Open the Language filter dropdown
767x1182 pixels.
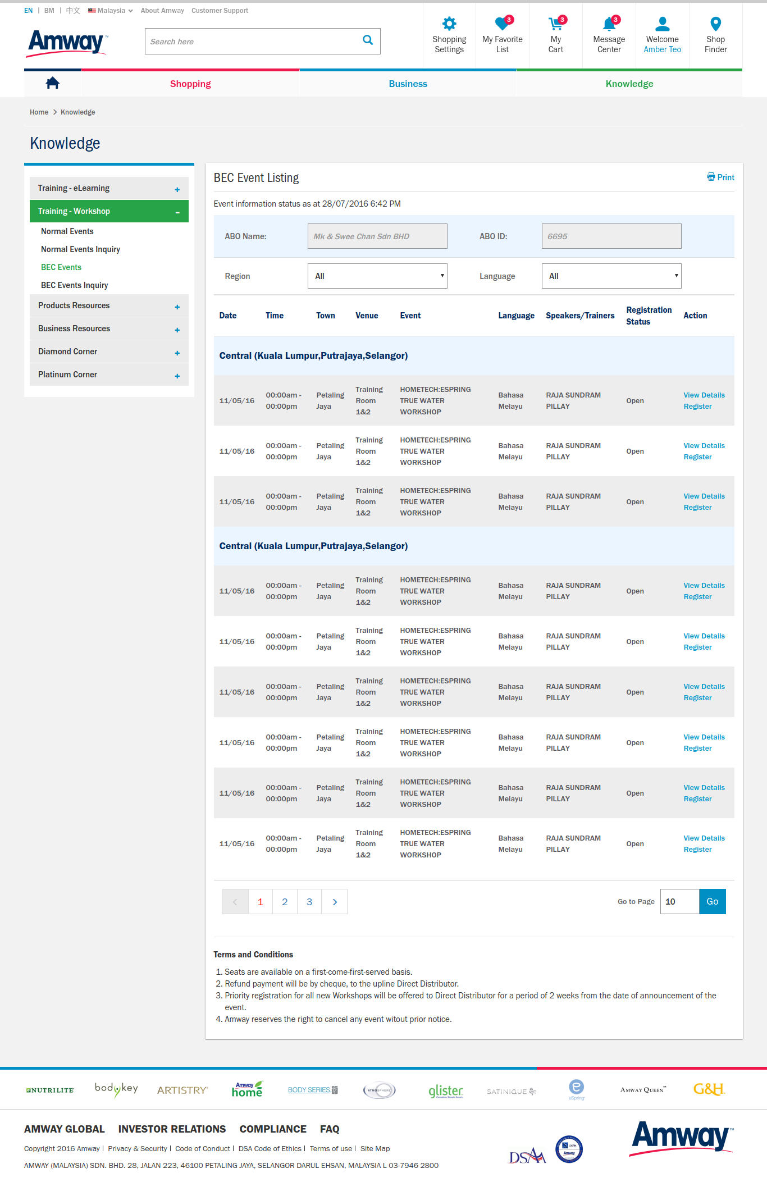coord(611,276)
